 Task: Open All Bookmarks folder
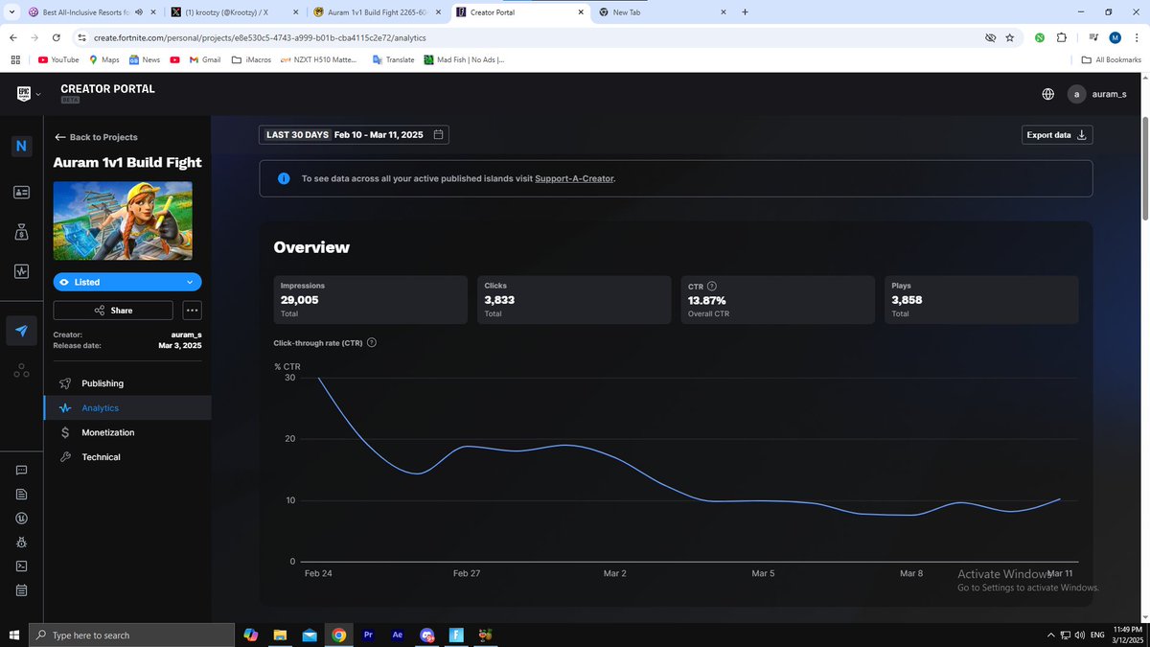1112,59
